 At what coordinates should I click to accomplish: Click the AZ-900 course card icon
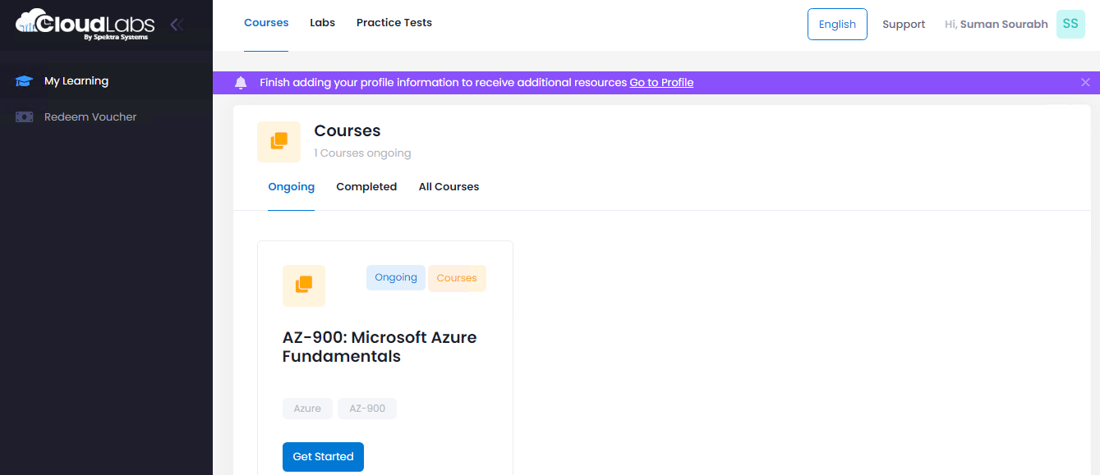coord(304,285)
